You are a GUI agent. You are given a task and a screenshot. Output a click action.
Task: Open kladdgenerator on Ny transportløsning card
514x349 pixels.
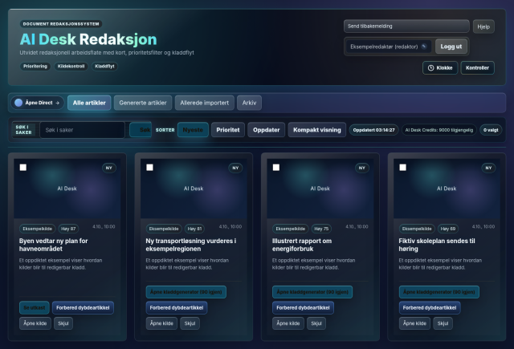point(186,292)
